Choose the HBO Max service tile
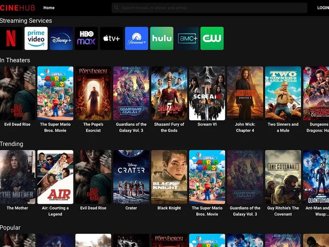Viewport: 329px width, 247px height. pos(86,38)
